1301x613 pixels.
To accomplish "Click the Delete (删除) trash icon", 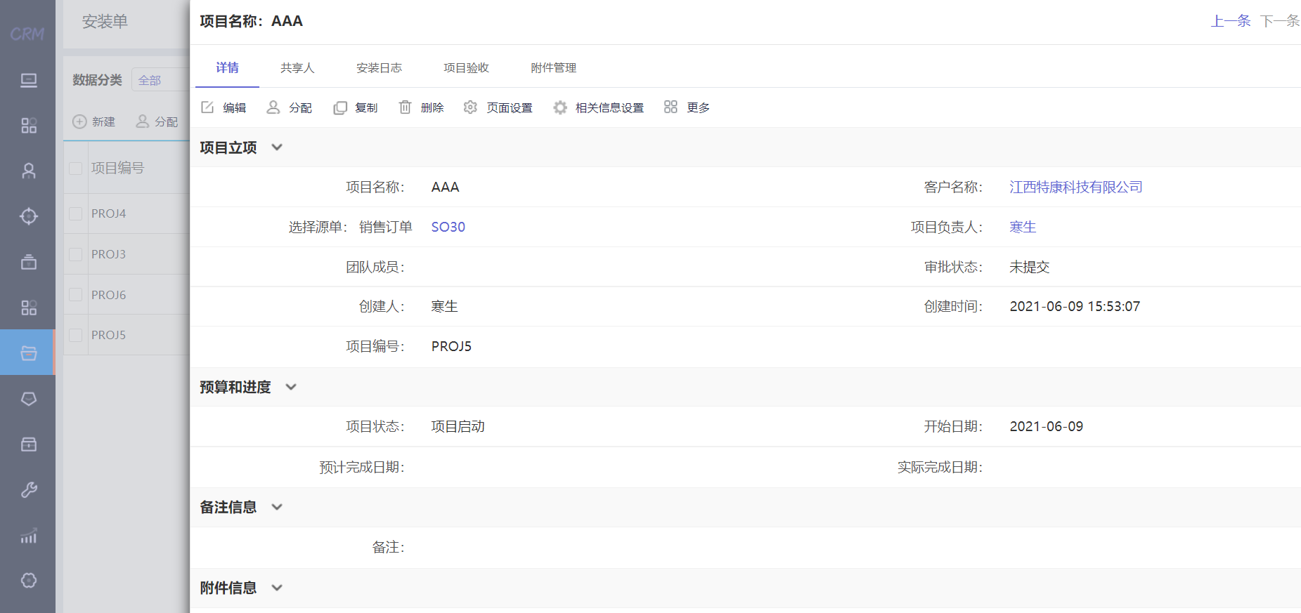I will point(406,107).
